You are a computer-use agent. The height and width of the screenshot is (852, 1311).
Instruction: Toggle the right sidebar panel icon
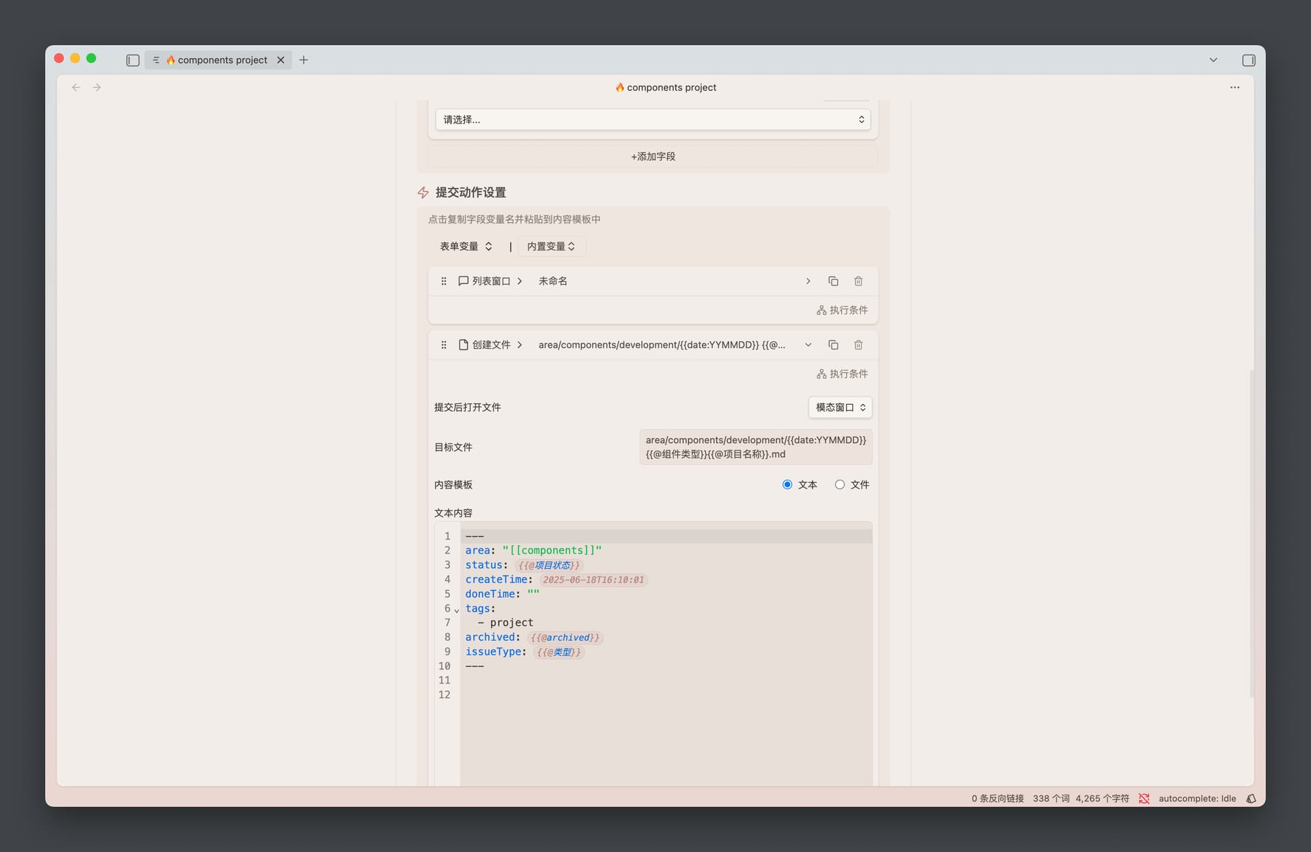point(1248,60)
